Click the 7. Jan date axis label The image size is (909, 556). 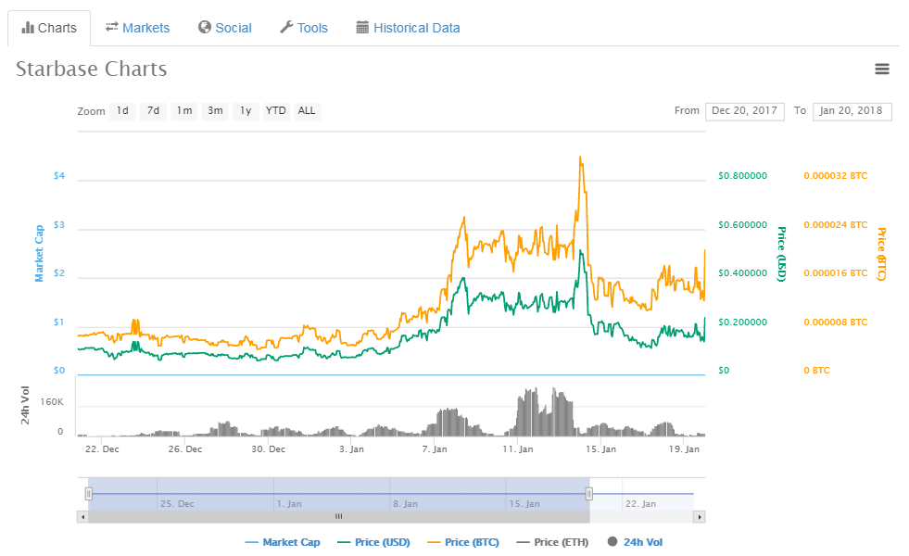coord(435,449)
